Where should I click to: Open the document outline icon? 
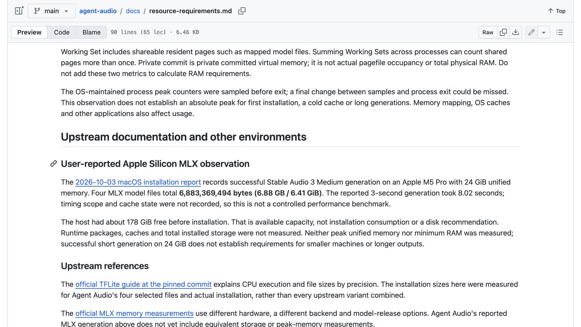pyautogui.click(x=560, y=32)
